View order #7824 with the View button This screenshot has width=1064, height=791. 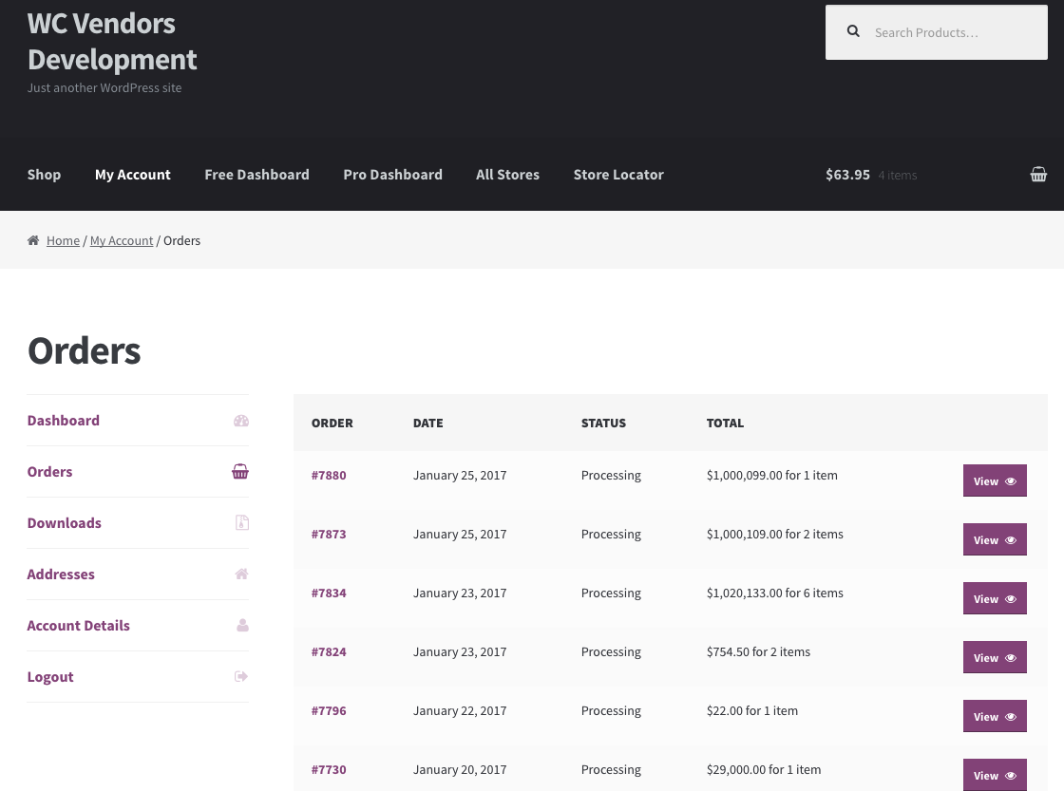pyautogui.click(x=995, y=657)
